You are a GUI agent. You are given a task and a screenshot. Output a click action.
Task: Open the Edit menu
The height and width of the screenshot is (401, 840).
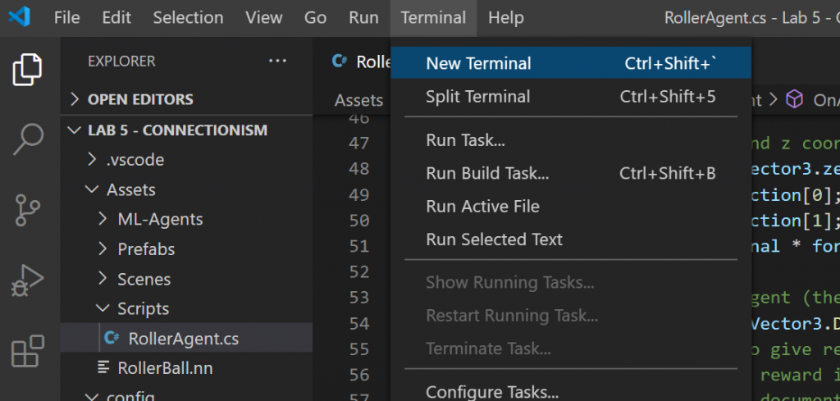coord(116,18)
